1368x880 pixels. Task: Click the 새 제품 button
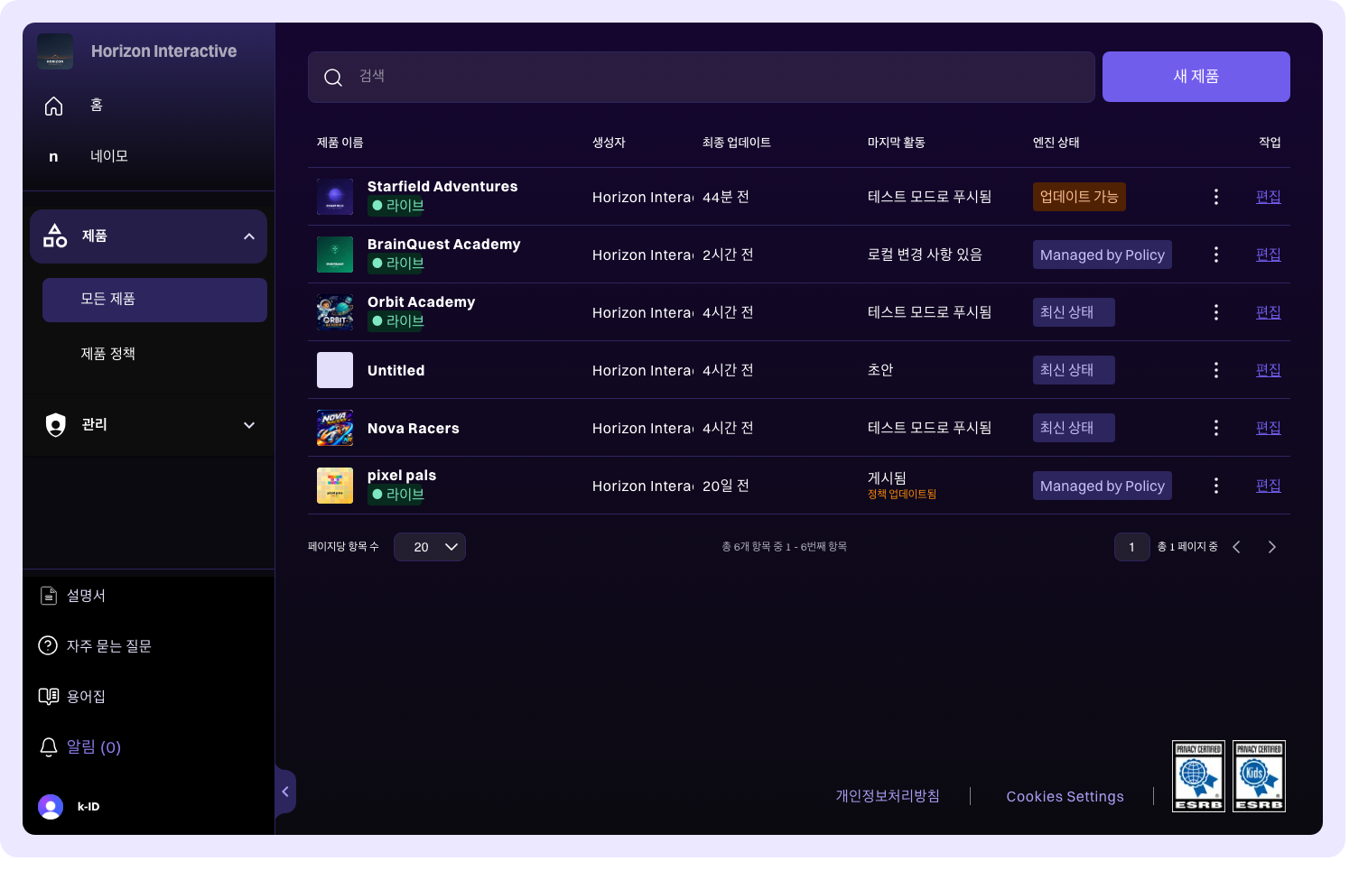pos(1196,77)
